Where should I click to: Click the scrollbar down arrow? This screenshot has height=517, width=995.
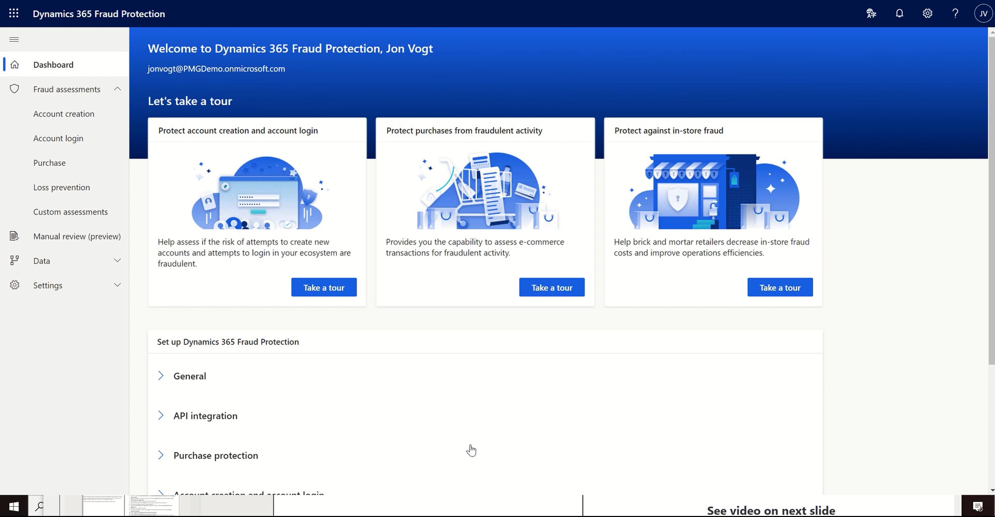point(991,489)
